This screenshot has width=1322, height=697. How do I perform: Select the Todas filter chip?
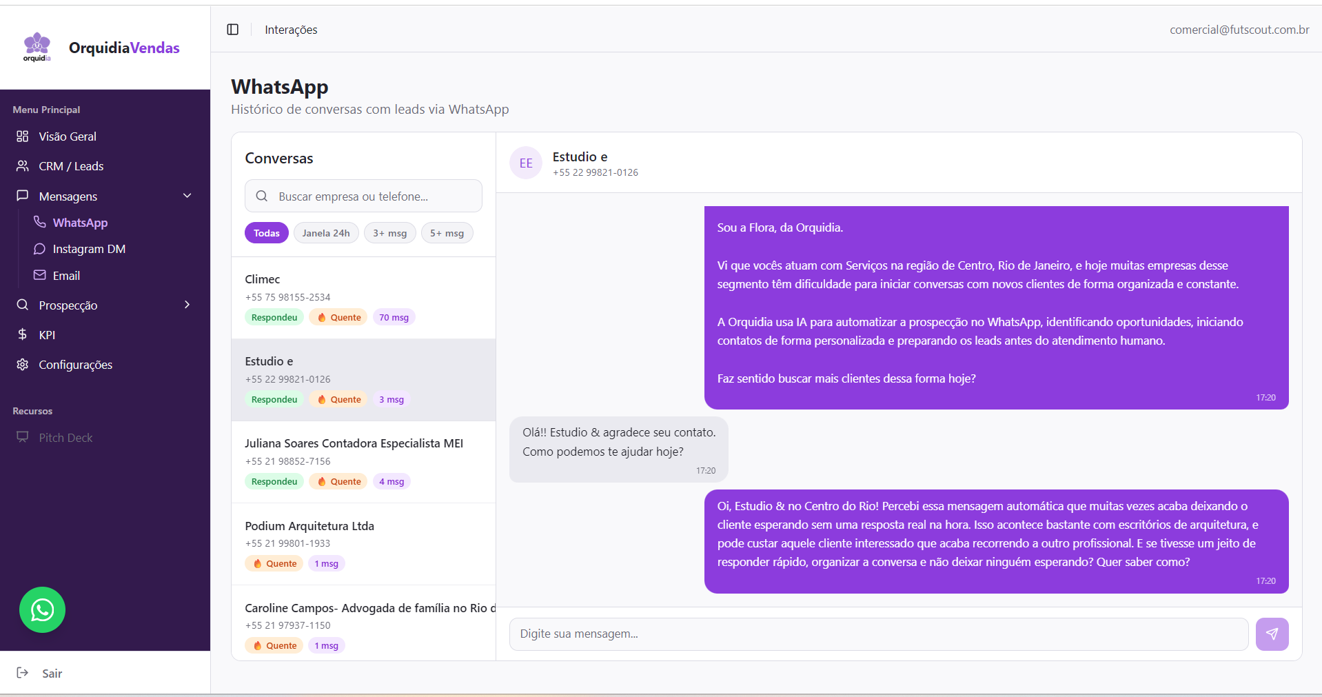[x=267, y=233]
